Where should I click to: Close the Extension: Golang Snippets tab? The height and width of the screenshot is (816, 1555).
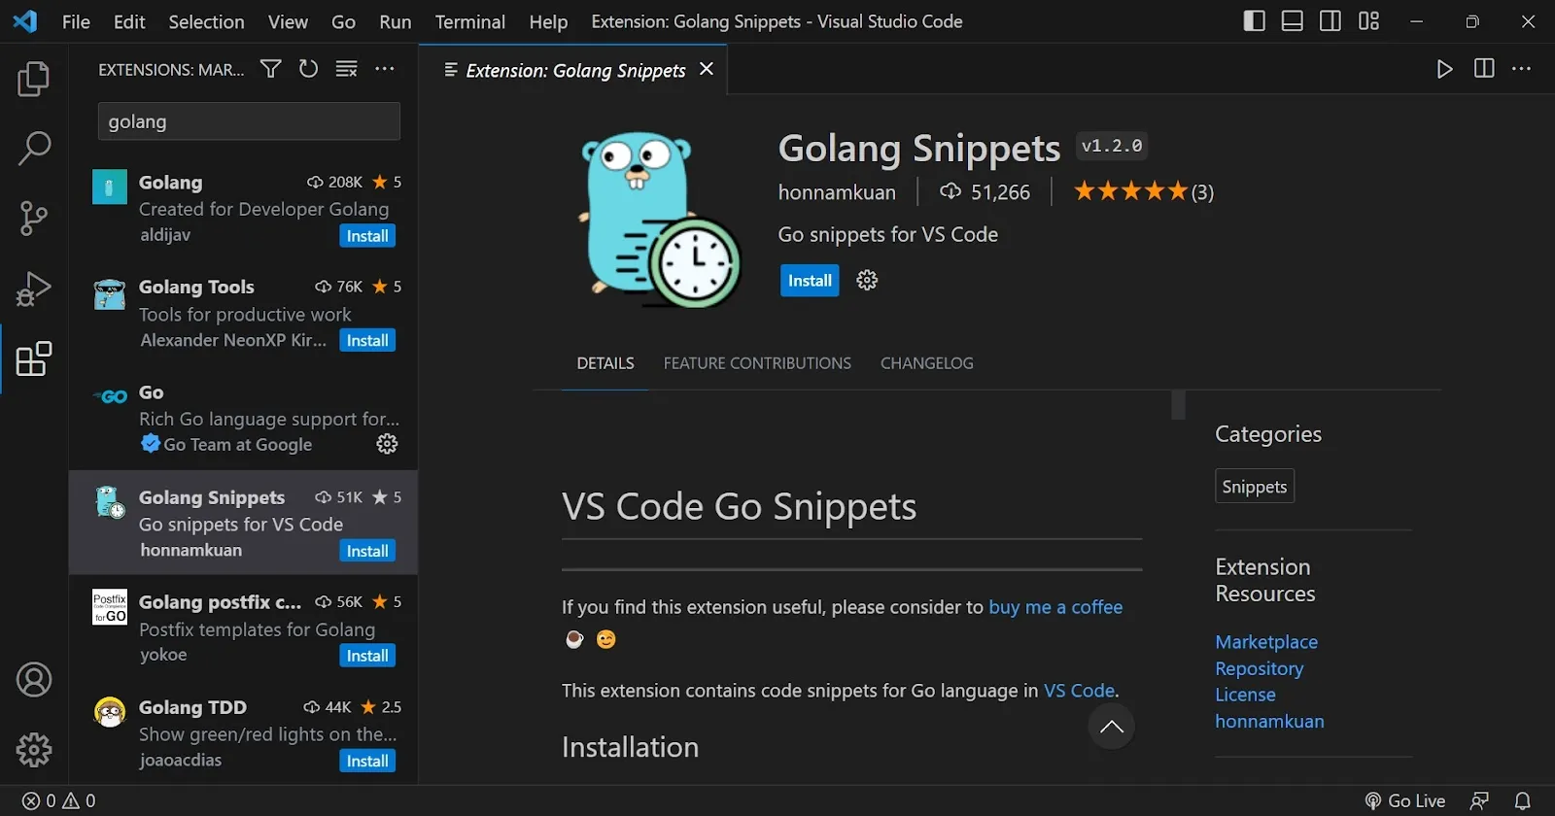pyautogui.click(x=707, y=69)
